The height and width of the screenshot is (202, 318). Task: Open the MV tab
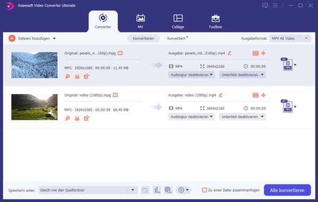[x=140, y=21]
